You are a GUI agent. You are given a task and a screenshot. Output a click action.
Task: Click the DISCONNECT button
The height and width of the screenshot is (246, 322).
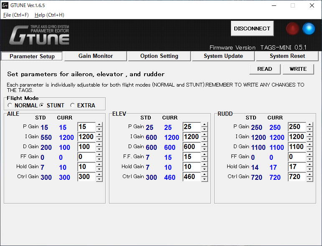point(252,28)
